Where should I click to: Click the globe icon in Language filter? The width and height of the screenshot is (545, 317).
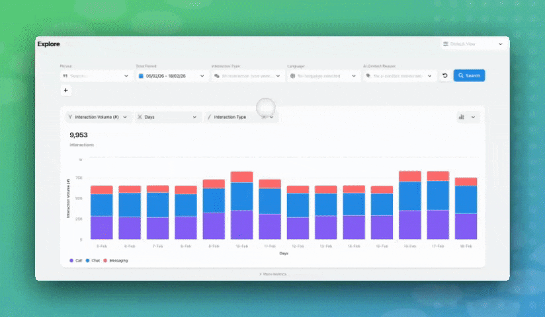pyautogui.click(x=292, y=76)
